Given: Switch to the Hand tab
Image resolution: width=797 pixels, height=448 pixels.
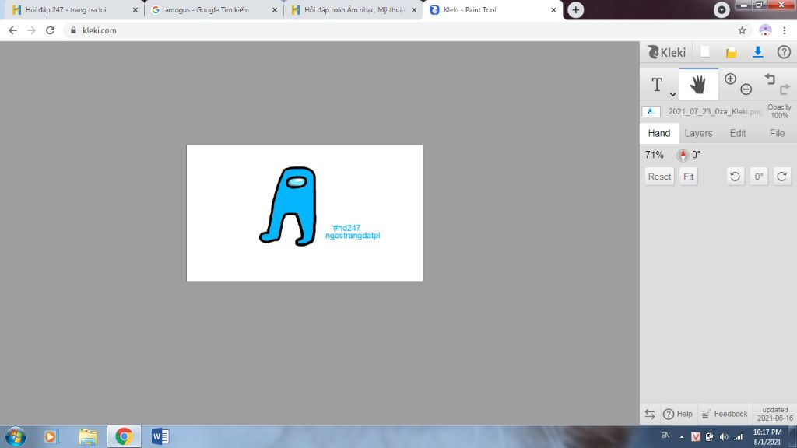Looking at the screenshot, I should coord(659,133).
